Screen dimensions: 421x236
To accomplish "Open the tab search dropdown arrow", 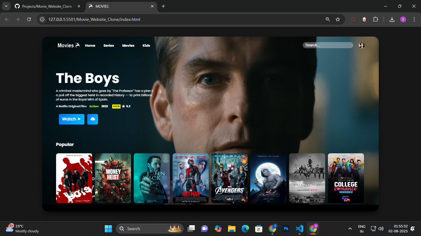I will click(6, 6).
